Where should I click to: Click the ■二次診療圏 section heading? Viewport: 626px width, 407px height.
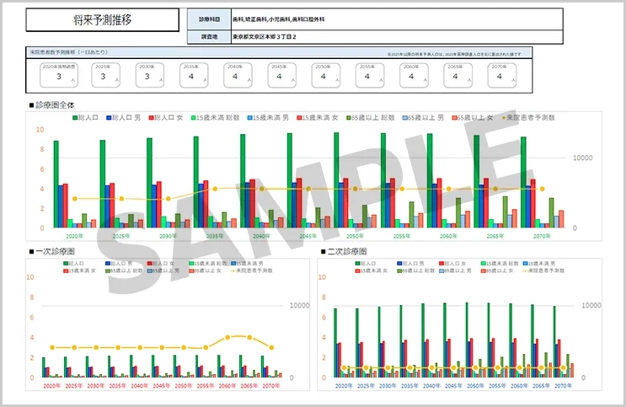[344, 251]
